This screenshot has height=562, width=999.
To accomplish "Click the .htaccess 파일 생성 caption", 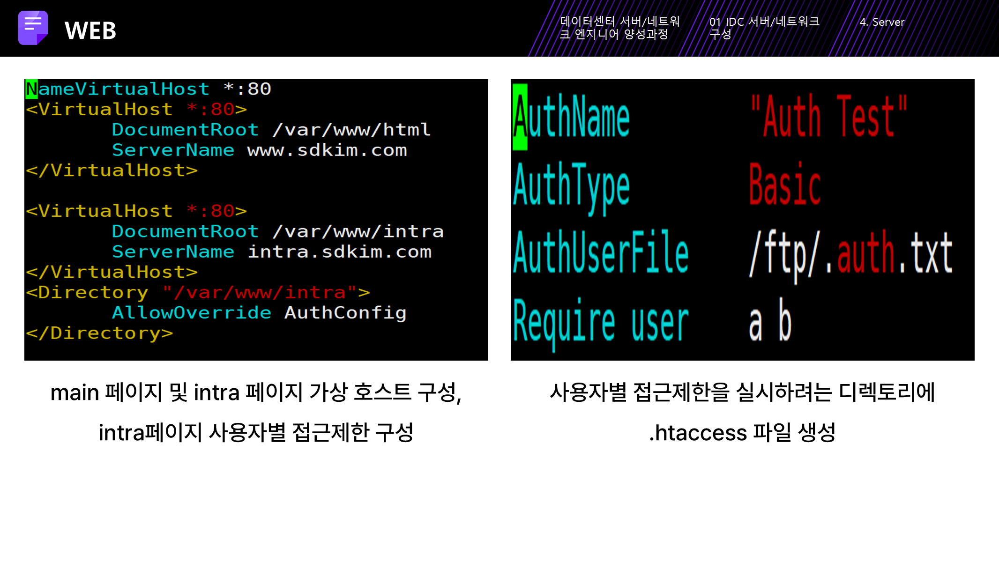I will pos(742,432).
